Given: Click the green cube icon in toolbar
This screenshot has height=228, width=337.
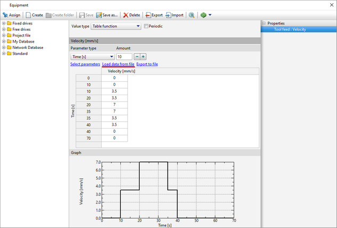Looking at the screenshot, I should (x=203, y=15).
